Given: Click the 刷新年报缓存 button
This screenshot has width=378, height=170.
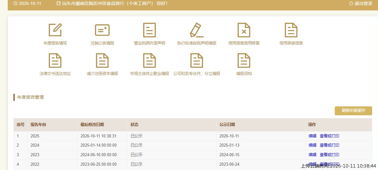Looking at the screenshot, I should coord(353,111).
